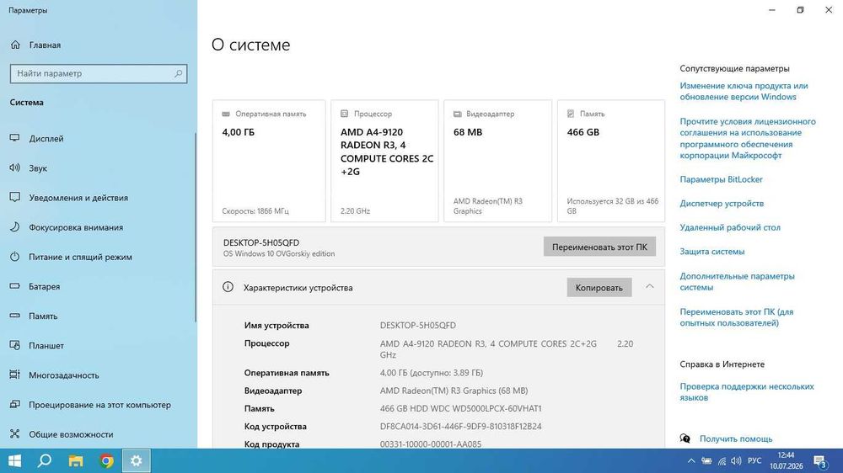Viewport: 843px width, 473px height.
Task: Open Дополнительные параметры системы link
Action: click(x=737, y=282)
